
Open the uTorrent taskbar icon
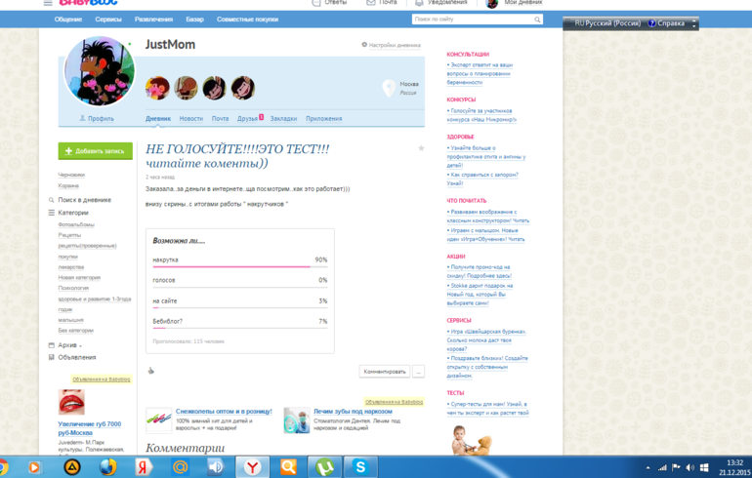point(324,467)
